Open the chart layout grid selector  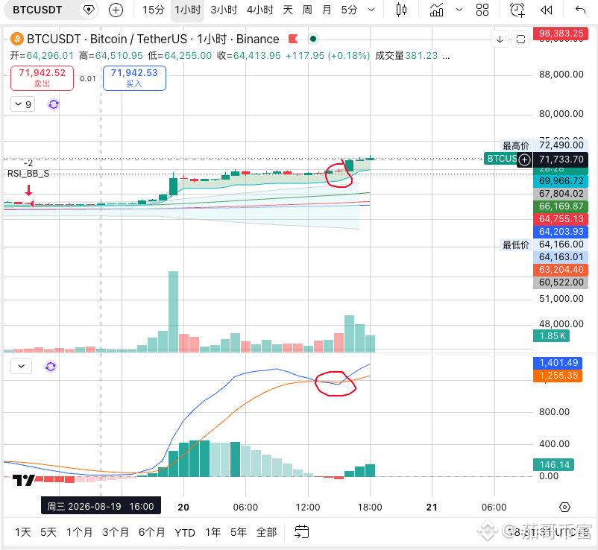[x=482, y=10]
